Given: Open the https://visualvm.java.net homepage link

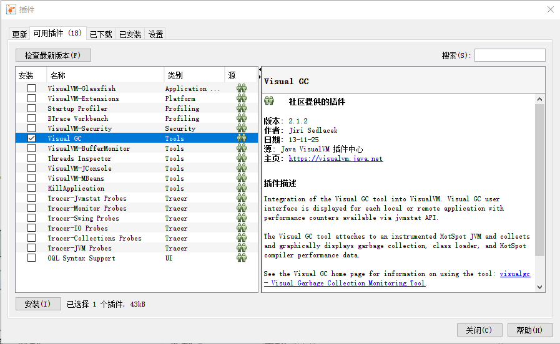Looking at the screenshot, I should tap(336, 159).
